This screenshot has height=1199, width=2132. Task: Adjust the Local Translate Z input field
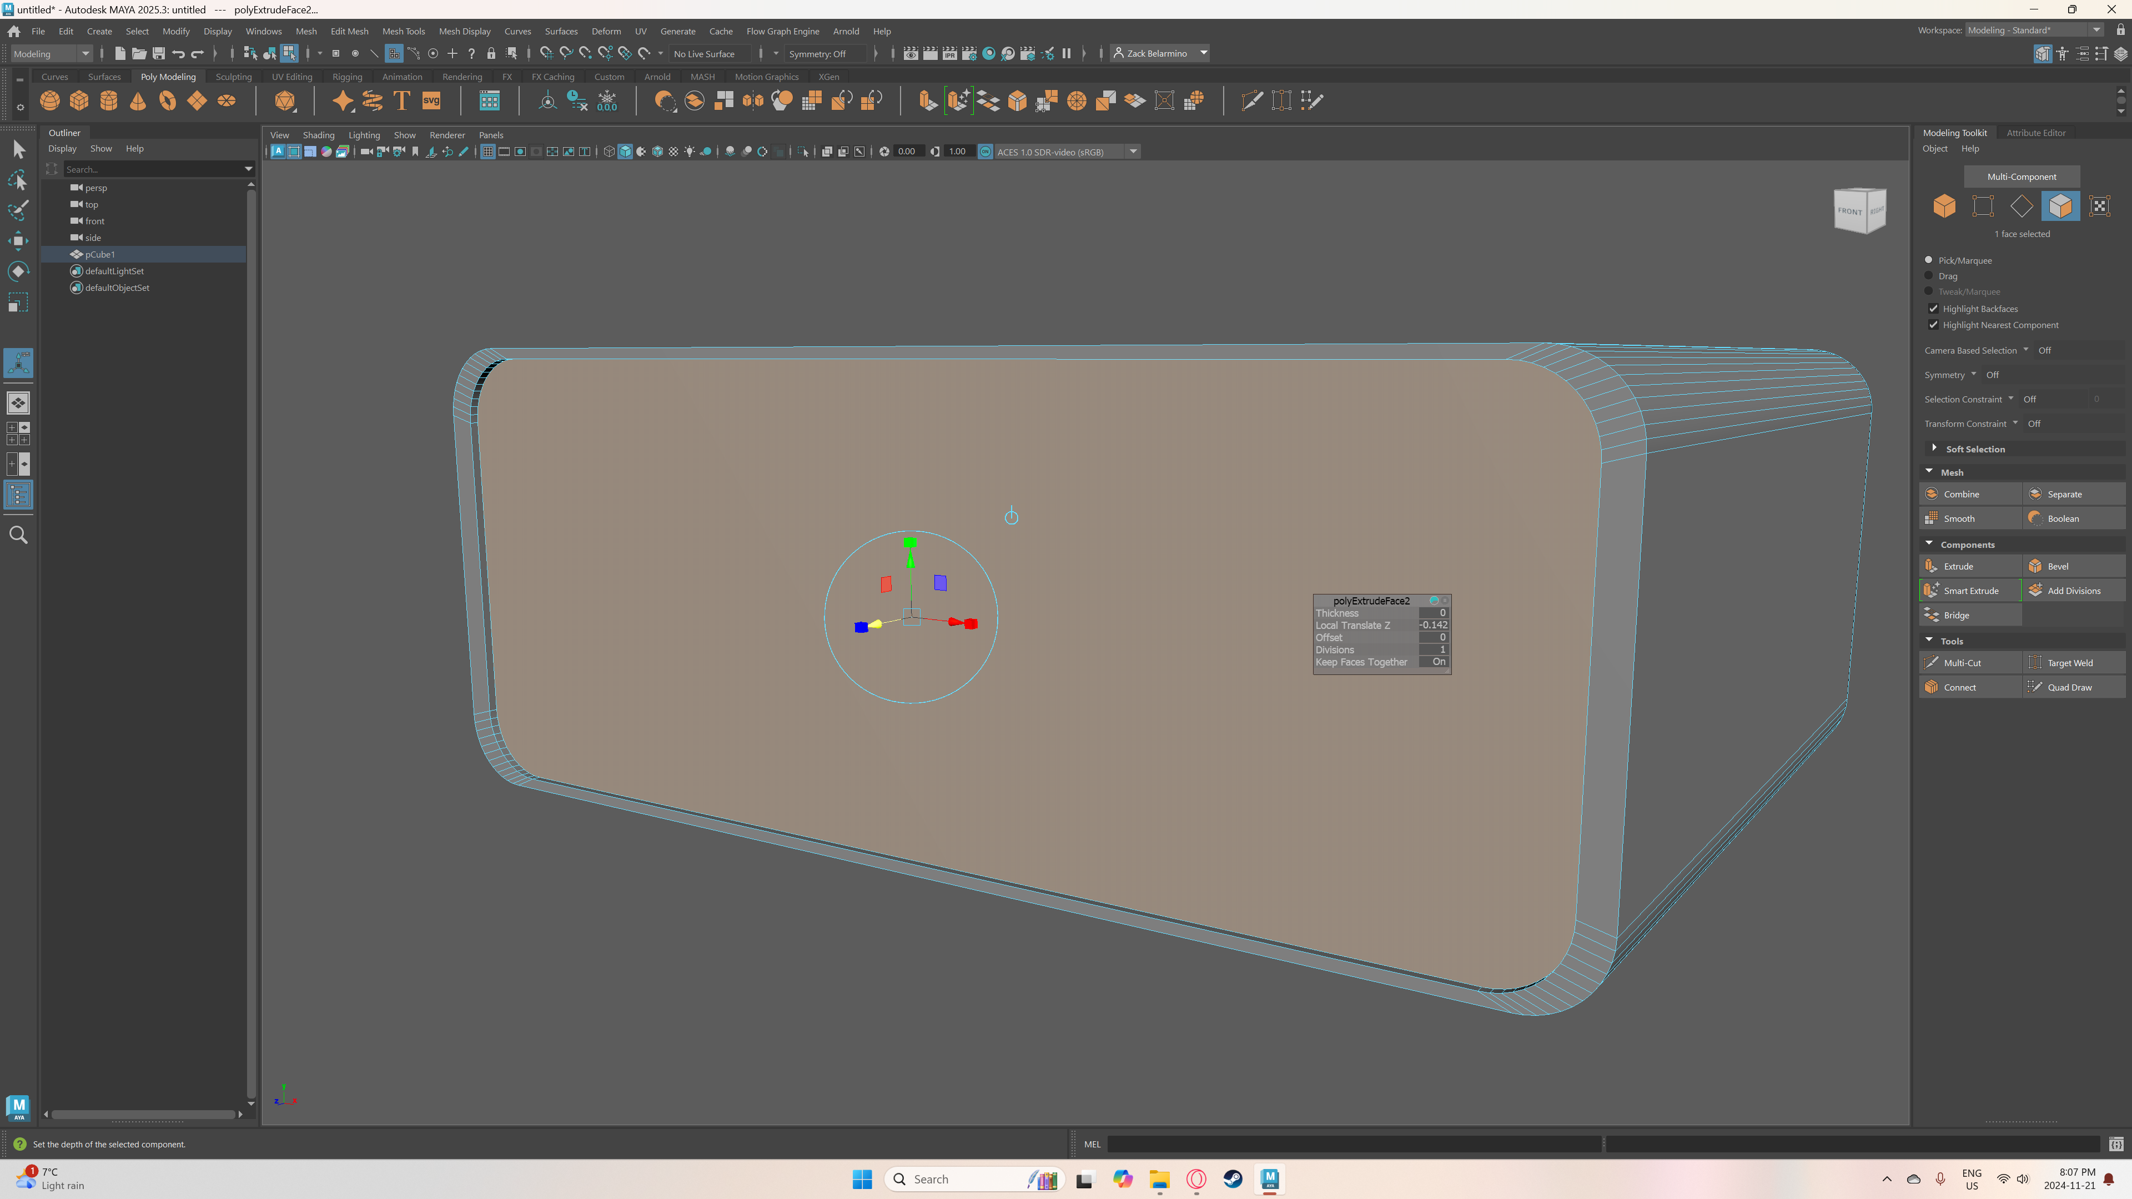pos(1434,625)
